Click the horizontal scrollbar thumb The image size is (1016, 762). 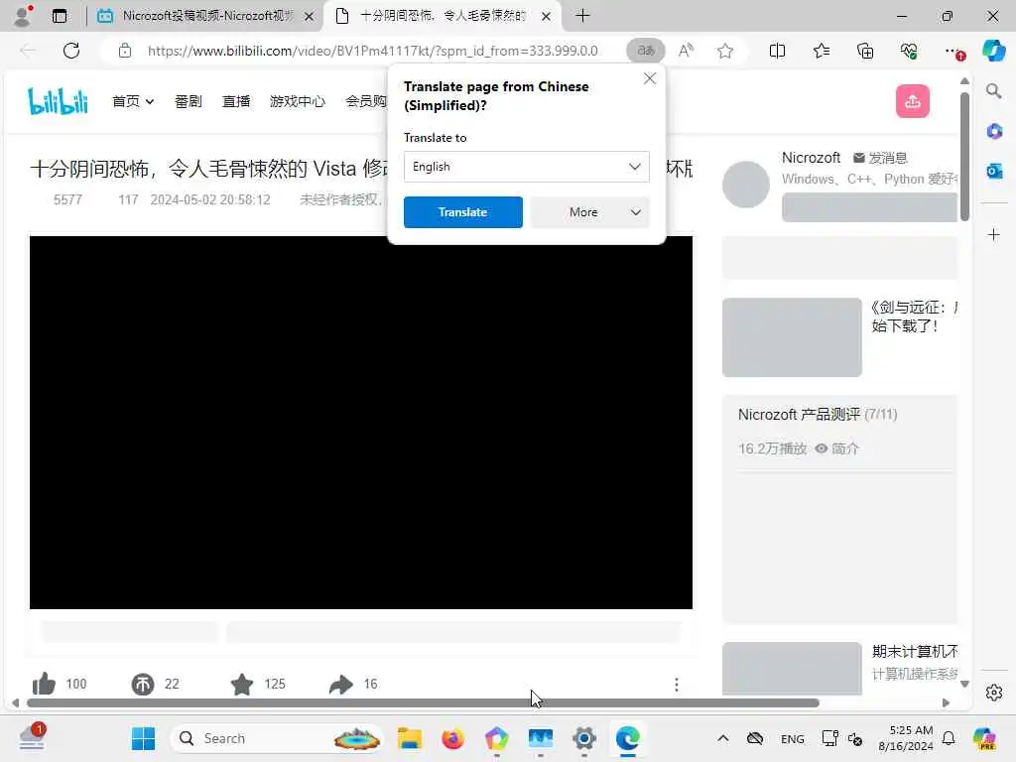point(423,703)
